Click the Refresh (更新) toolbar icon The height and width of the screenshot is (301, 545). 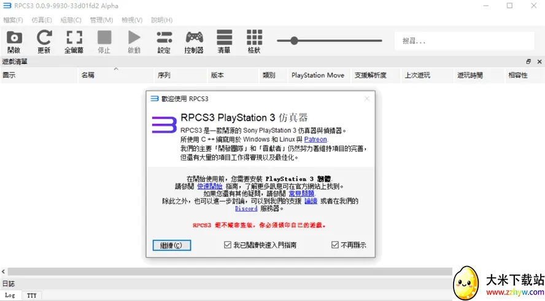point(44,41)
